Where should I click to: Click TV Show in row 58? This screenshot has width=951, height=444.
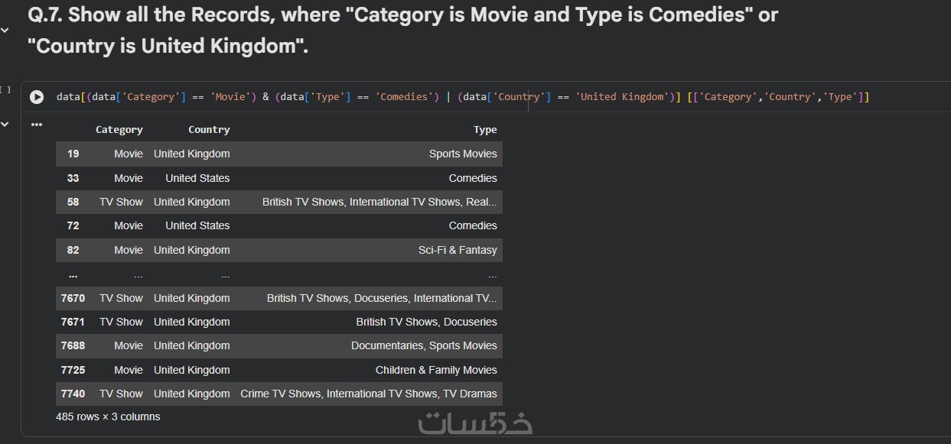121,202
